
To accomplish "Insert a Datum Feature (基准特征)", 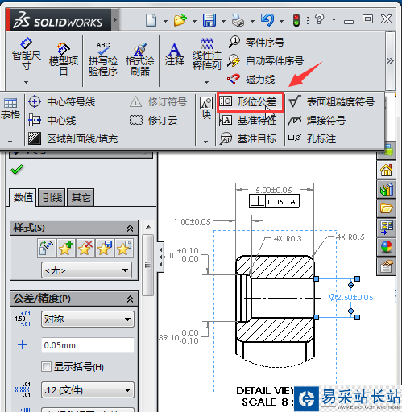I will pyautogui.click(x=248, y=120).
